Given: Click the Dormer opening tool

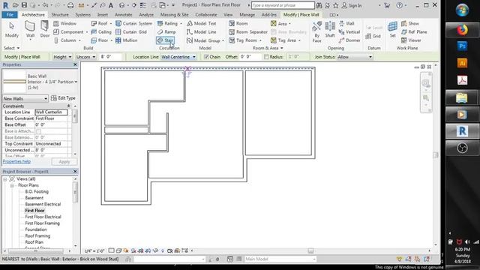Looking at the screenshot, I should click(349, 40).
